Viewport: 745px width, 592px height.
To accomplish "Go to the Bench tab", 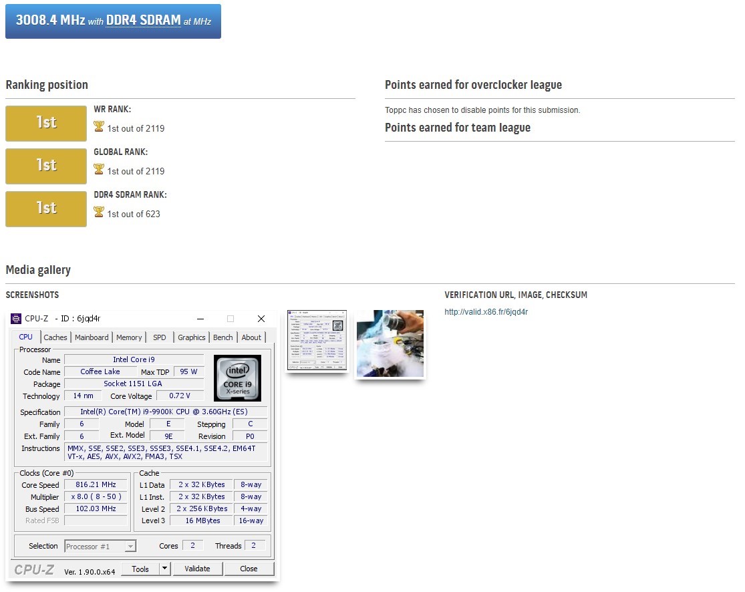I will click(x=223, y=337).
